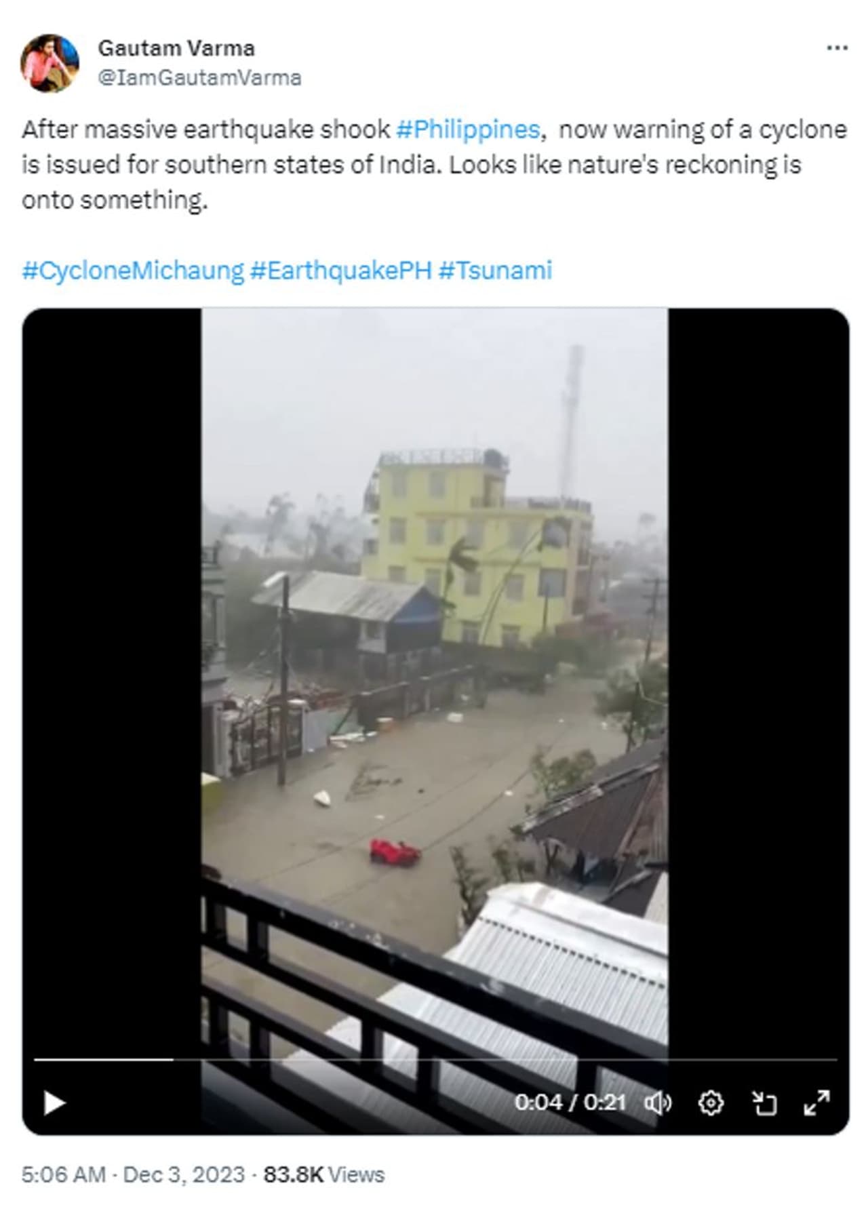Select the #EarthquakePH hashtag
Image resolution: width=868 pixels, height=1211 pixels.
(x=340, y=270)
